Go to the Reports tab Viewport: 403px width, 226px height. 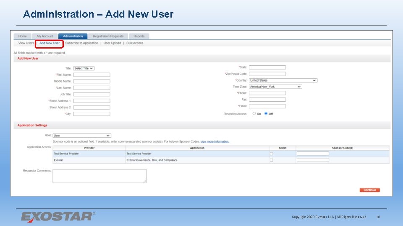pyautogui.click(x=139, y=36)
